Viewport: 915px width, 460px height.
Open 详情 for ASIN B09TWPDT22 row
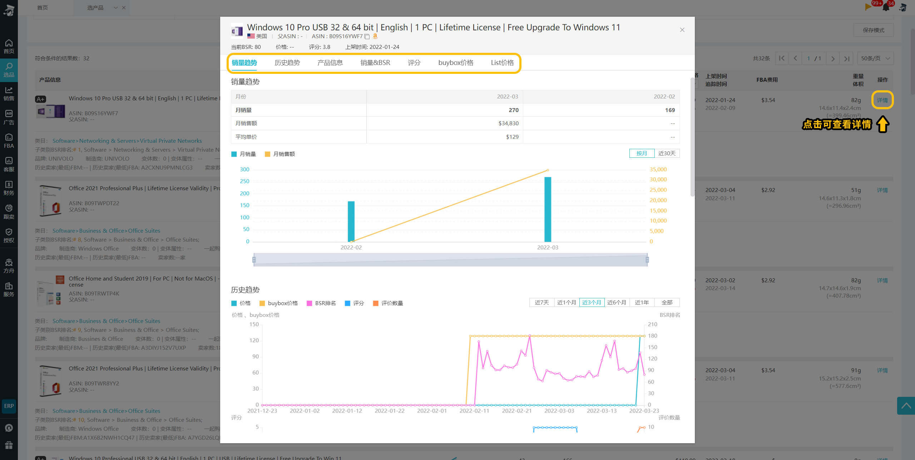point(882,190)
